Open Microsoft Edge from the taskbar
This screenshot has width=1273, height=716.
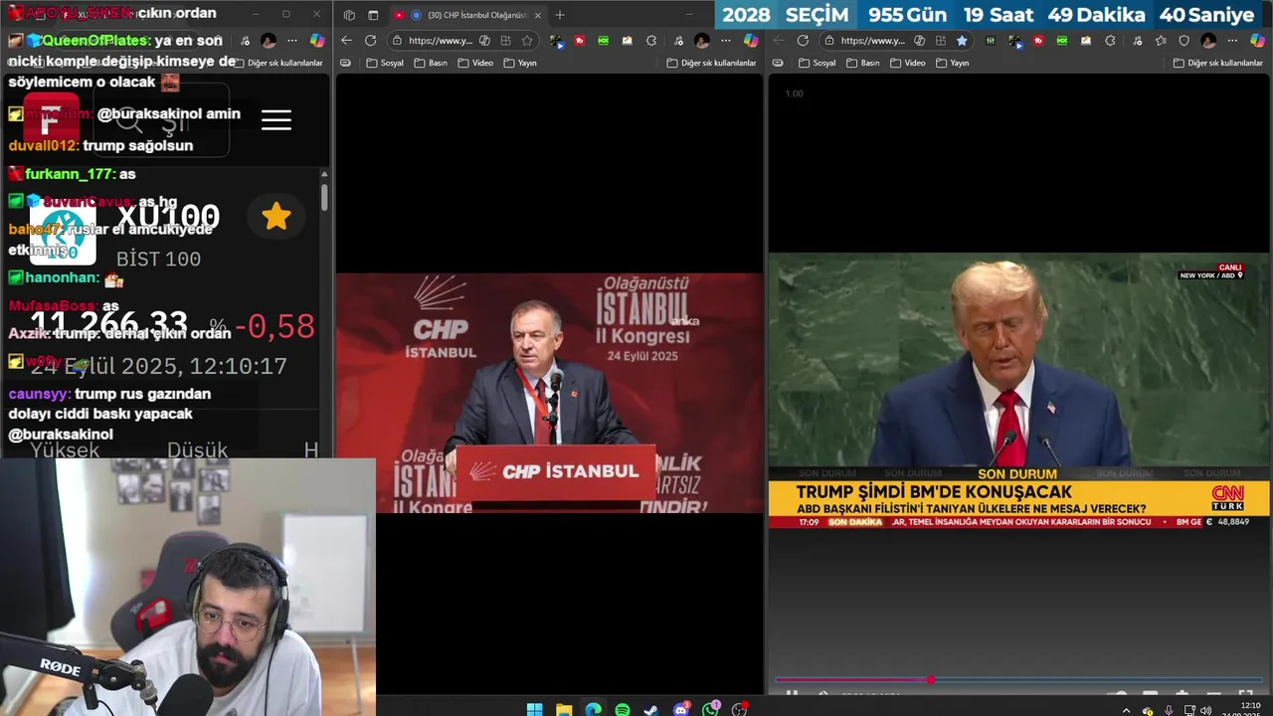pyautogui.click(x=593, y=709)
